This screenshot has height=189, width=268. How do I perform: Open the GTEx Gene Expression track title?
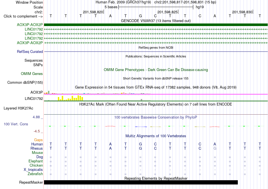coord(156,87)
